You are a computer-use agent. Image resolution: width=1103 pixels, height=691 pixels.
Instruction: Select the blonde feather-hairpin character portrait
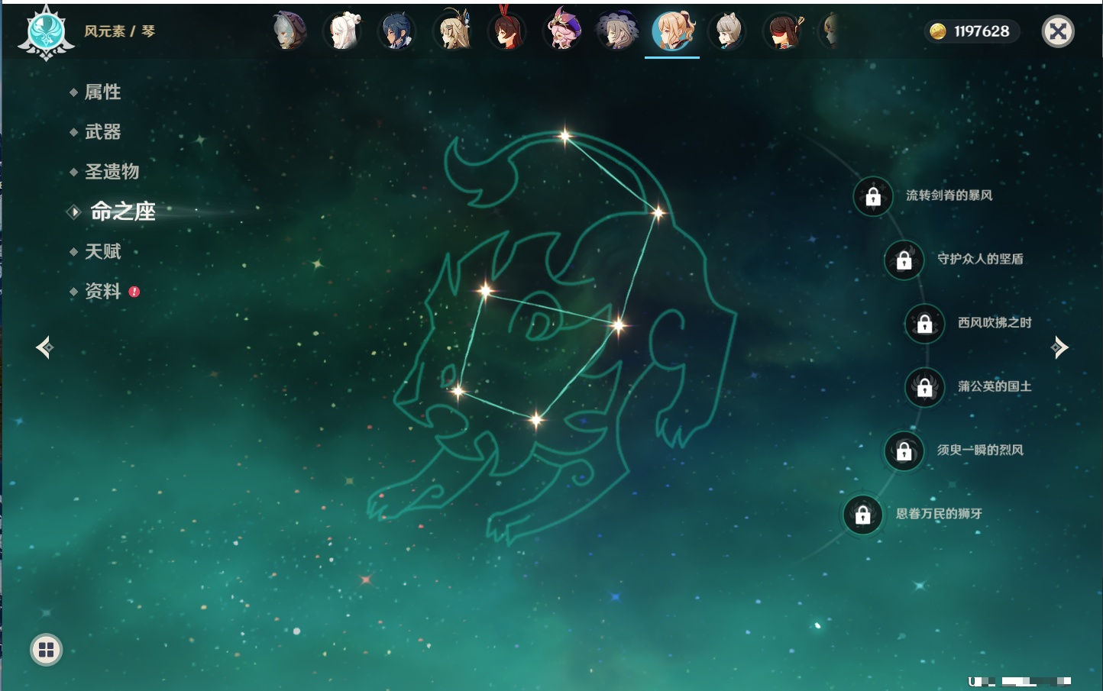(x=454, y=31)
